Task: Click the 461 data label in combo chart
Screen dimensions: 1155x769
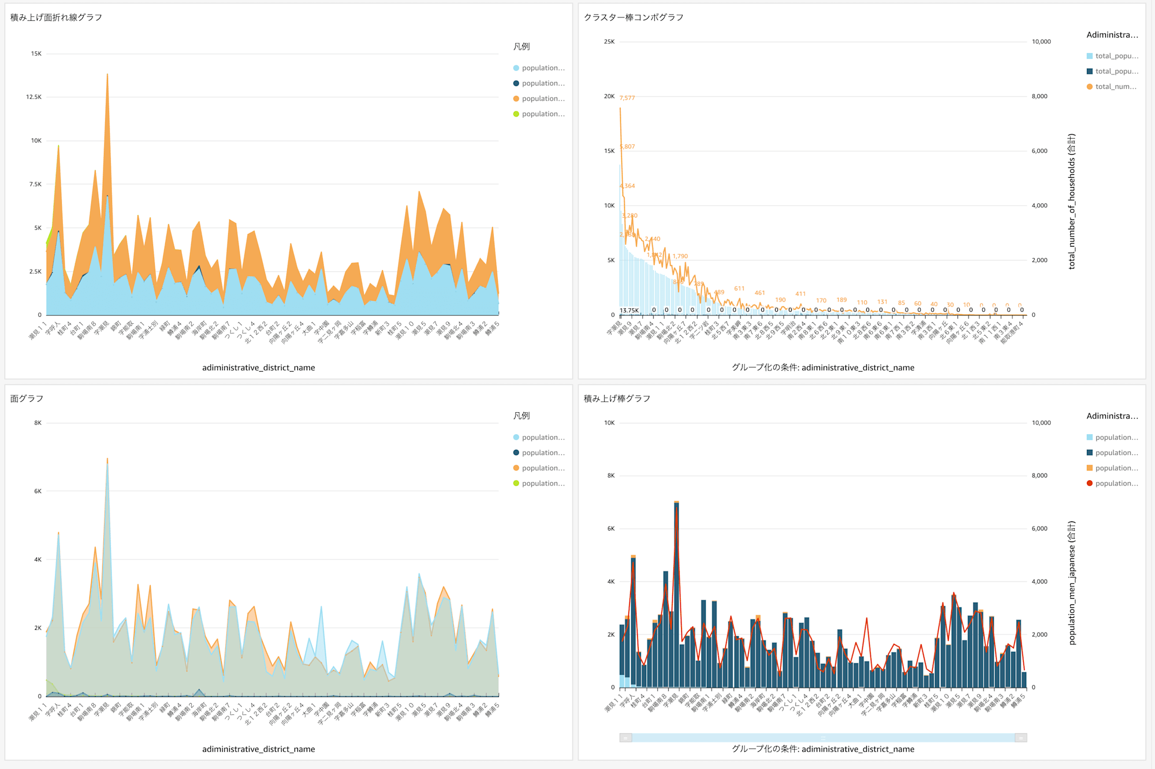Action: pyautogui.click(x=759, y=293)
